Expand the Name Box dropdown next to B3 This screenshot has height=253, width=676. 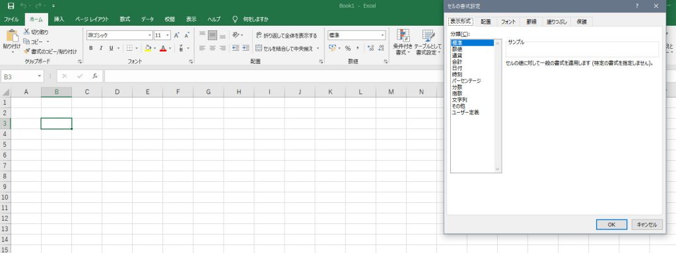coord(40,76)
